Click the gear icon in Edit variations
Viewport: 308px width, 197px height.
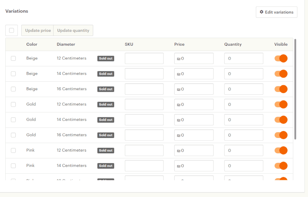pos(261,12)
